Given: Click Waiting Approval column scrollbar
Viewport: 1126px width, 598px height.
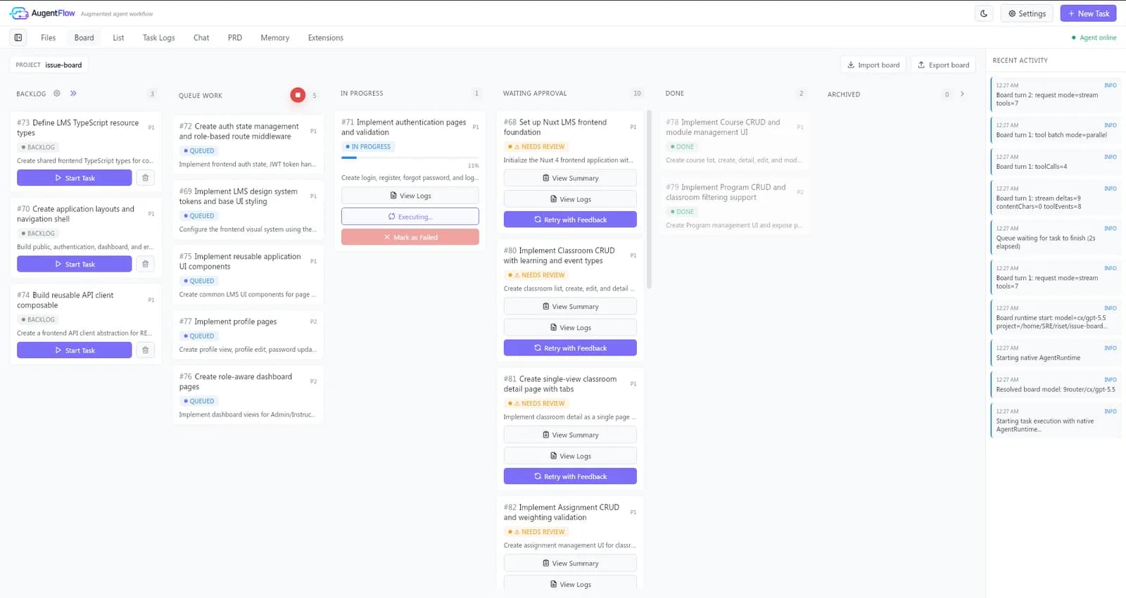Looking at the screenshot, I should tap(649, 199).
